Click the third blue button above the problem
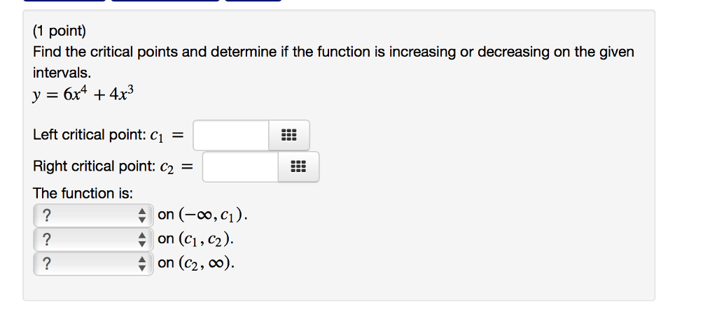Viewport: 717px width, 321px height. tap(253, 1)
